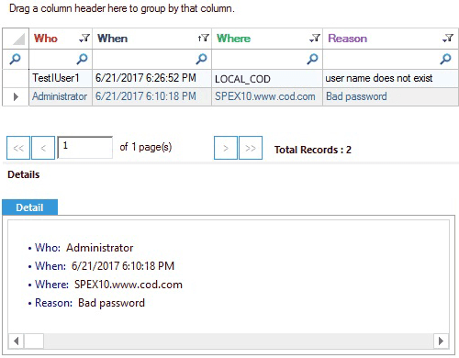The width and height of the screenshot is (459, 358).
Task: Click right arrow of detail scrollbar
Action: 442,341
